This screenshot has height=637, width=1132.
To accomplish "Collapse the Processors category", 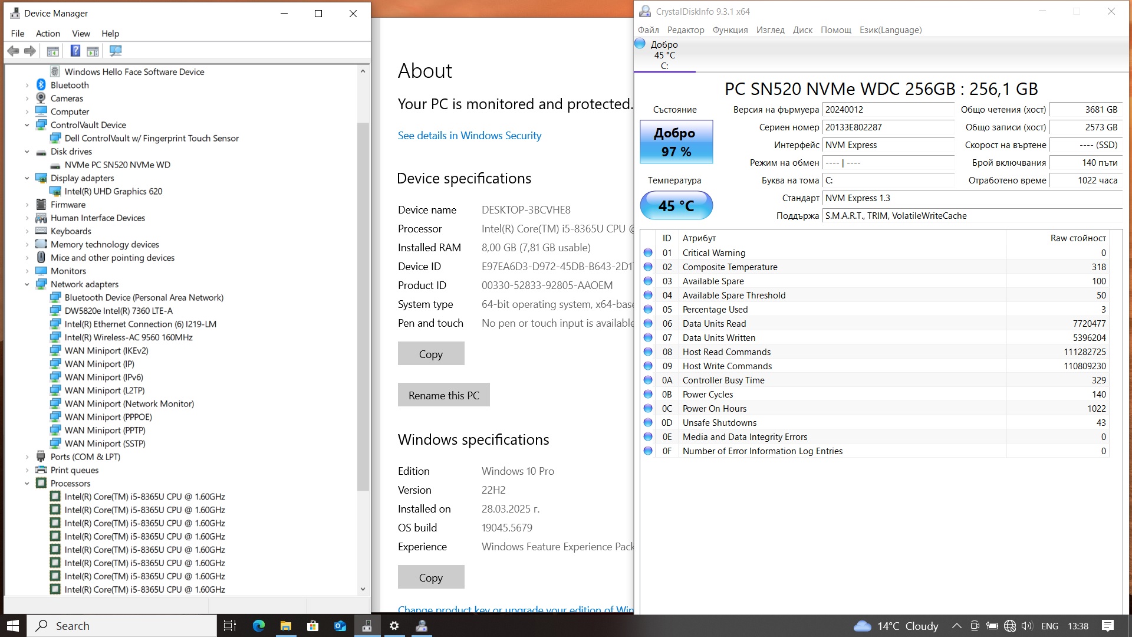I will tap(27, 483).
